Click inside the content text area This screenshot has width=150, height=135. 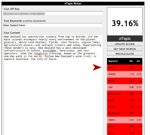53,95
